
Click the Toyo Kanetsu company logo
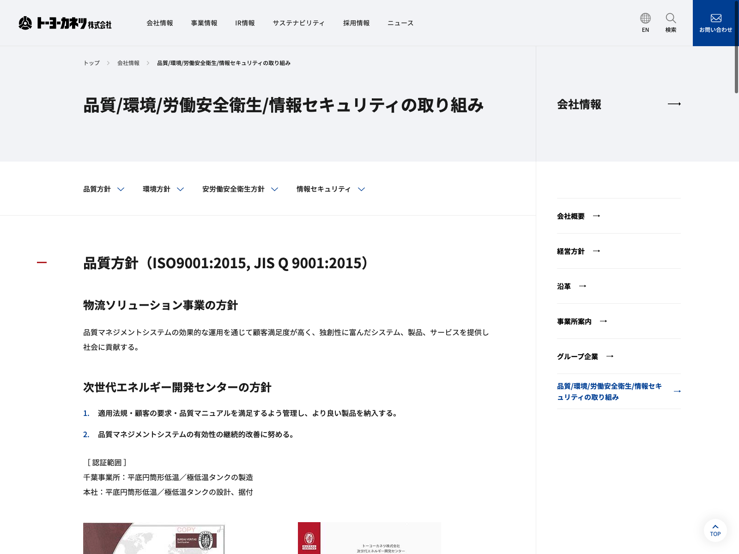[65, 23]
